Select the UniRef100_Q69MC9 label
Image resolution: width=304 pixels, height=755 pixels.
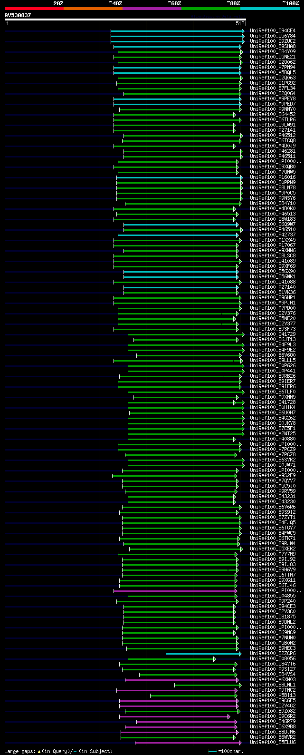coord(273,632)
